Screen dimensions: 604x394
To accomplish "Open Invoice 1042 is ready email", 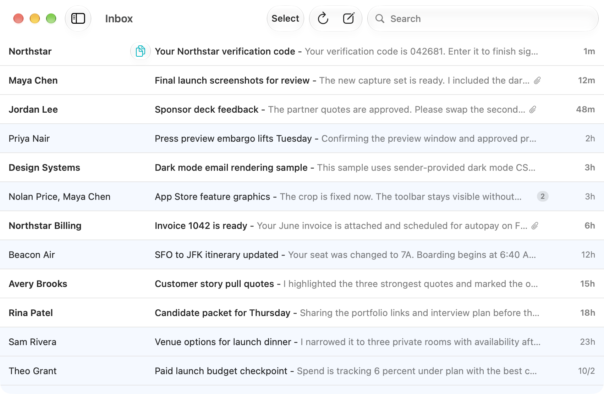I will click(302, 226).
